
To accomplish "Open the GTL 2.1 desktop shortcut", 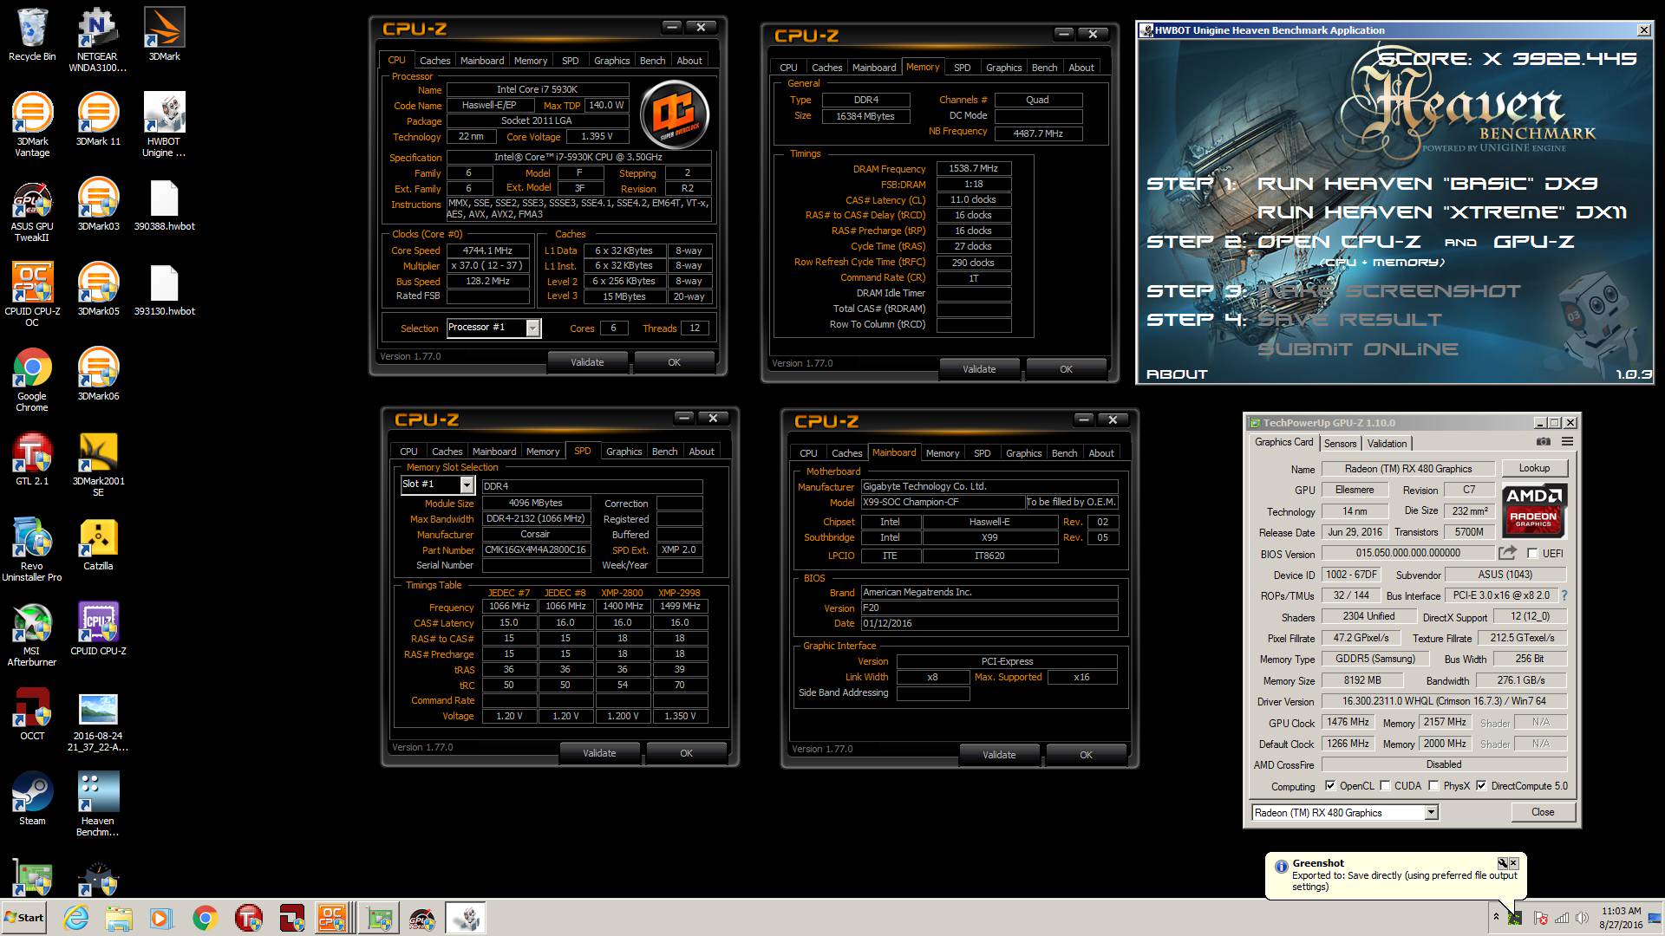I will pyautogui.click(x=32, y=459).
